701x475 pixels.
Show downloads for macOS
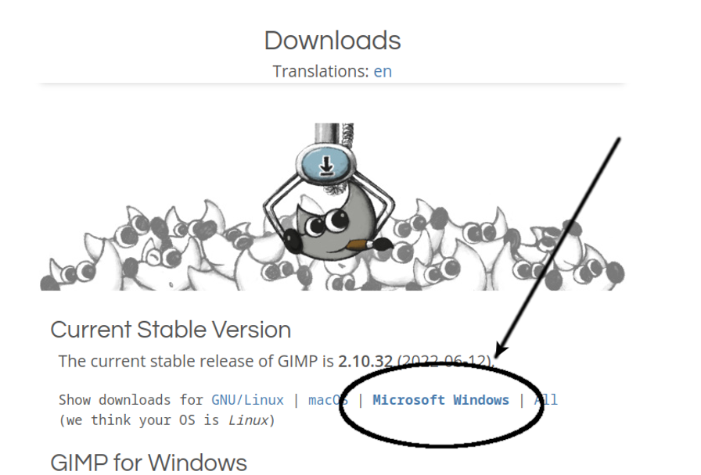pyautogui.click(x=328, y=399)
